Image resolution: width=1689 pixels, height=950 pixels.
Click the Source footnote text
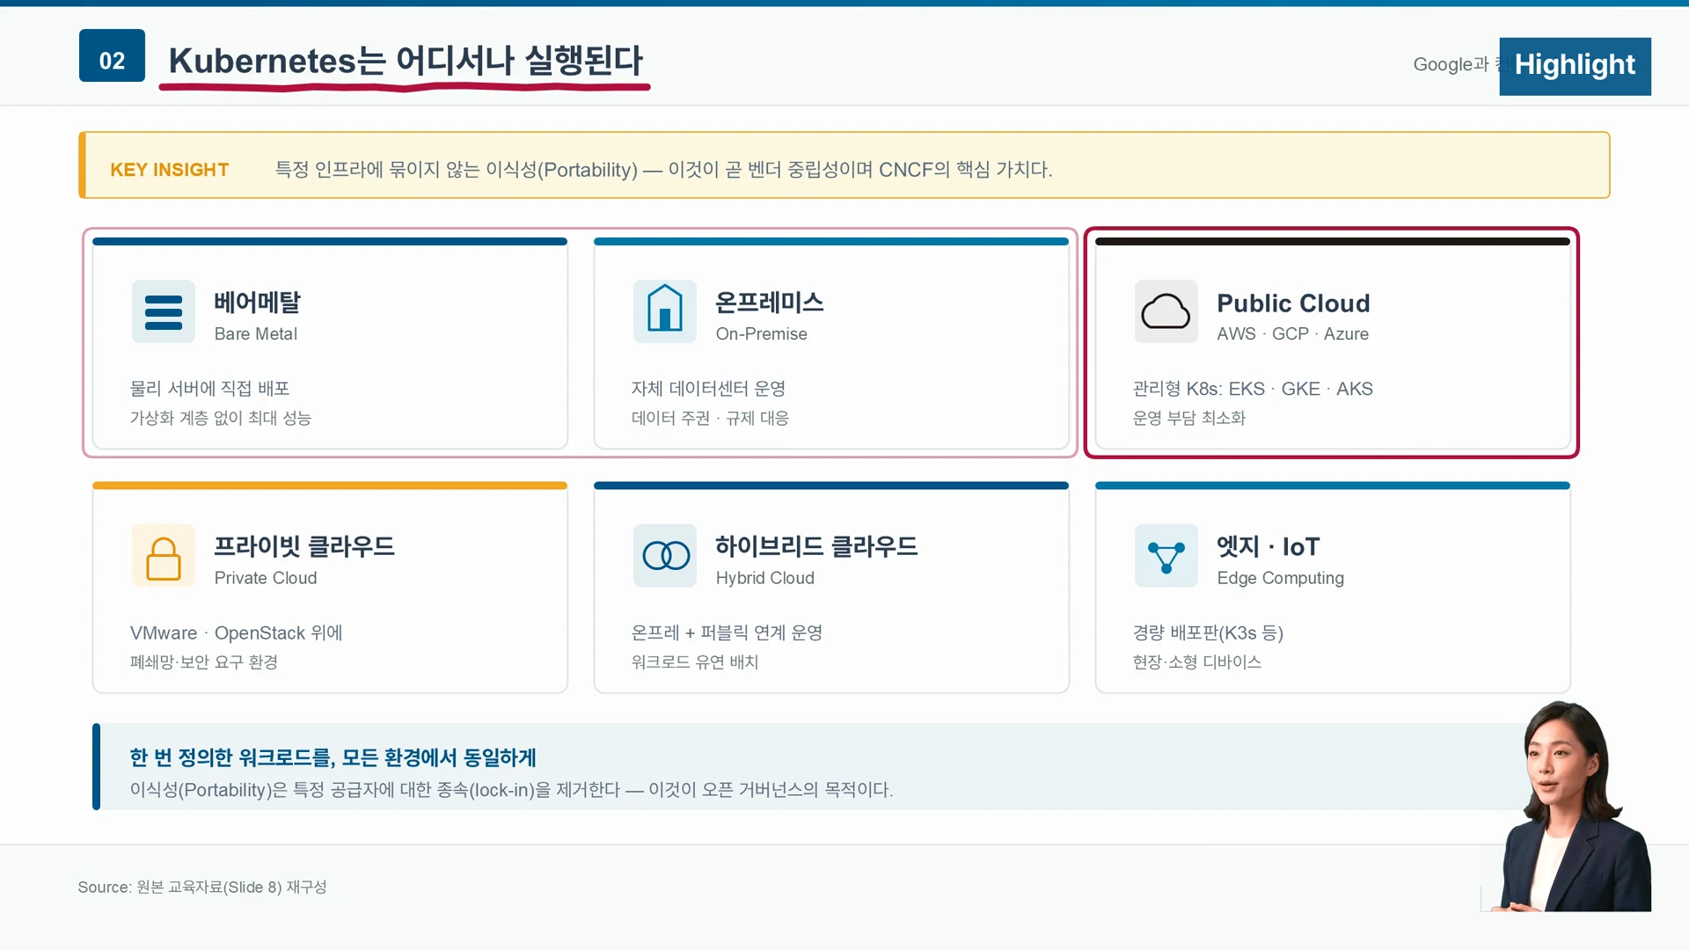(202, 887)
